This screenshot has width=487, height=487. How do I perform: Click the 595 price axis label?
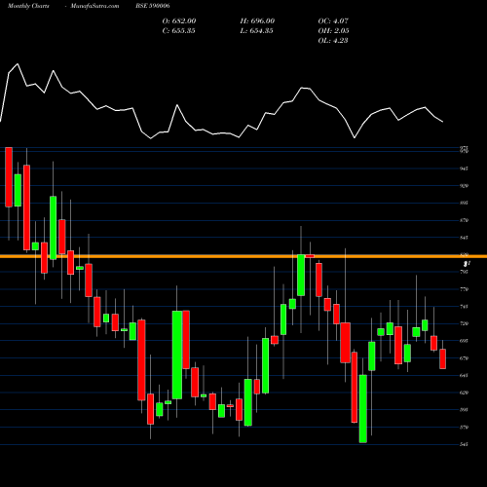point(464,410)
